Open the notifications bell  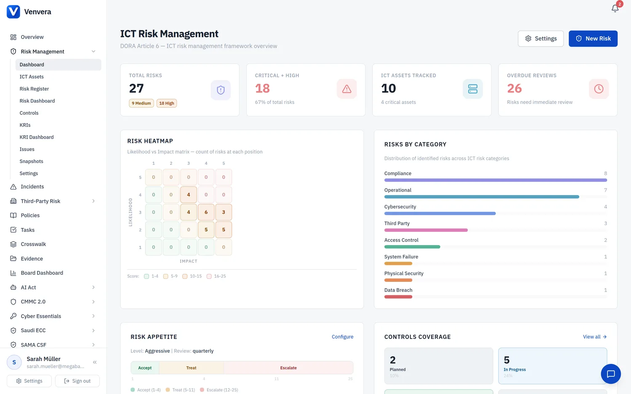(615, 8)
